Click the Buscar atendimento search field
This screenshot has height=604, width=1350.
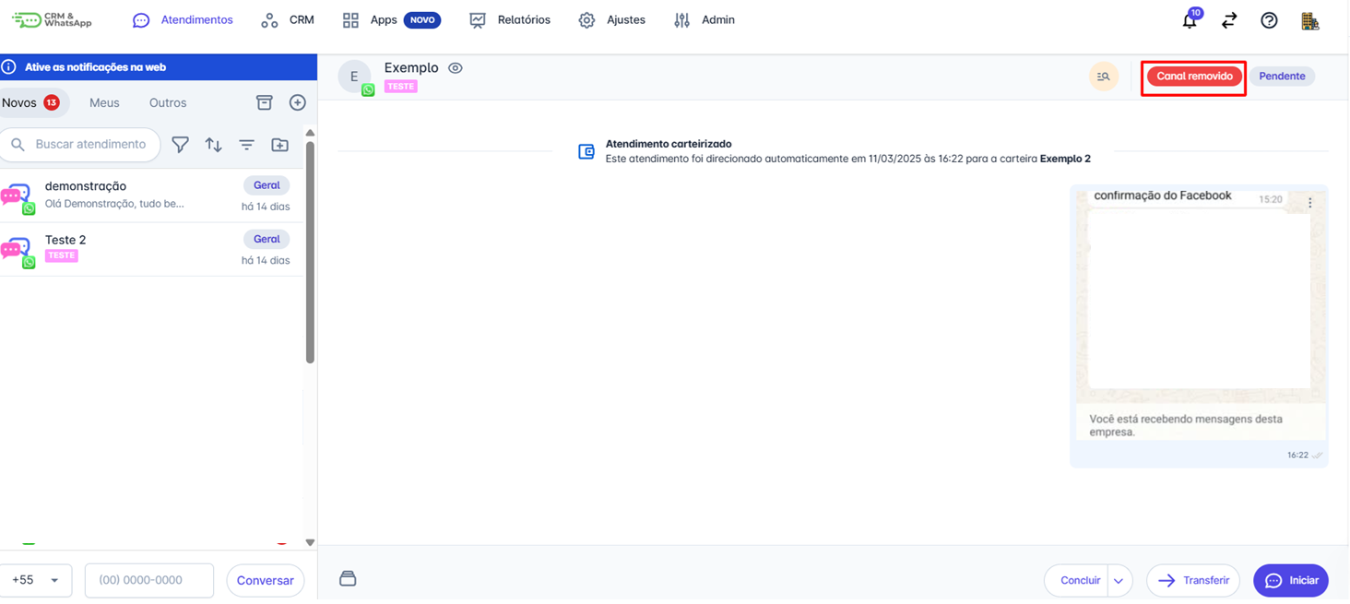pos(90,145)
